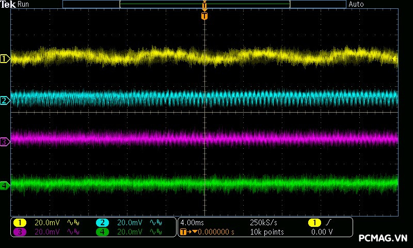
Task: Click the Run acquisition status label
Action: [24, 4]
